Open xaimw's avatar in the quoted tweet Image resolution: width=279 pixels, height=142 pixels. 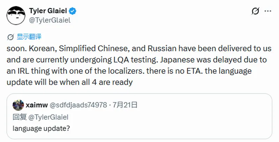click(x=18, y=105)
